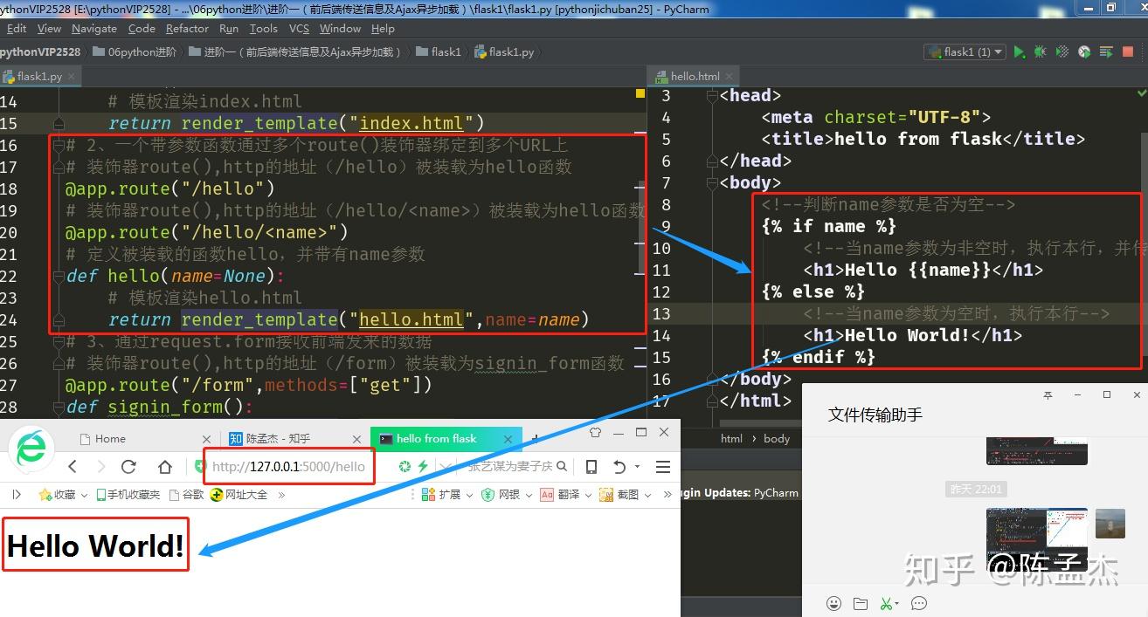Click the concurrency diagram run icon

pyautogui.click(x=1105, y=52)
